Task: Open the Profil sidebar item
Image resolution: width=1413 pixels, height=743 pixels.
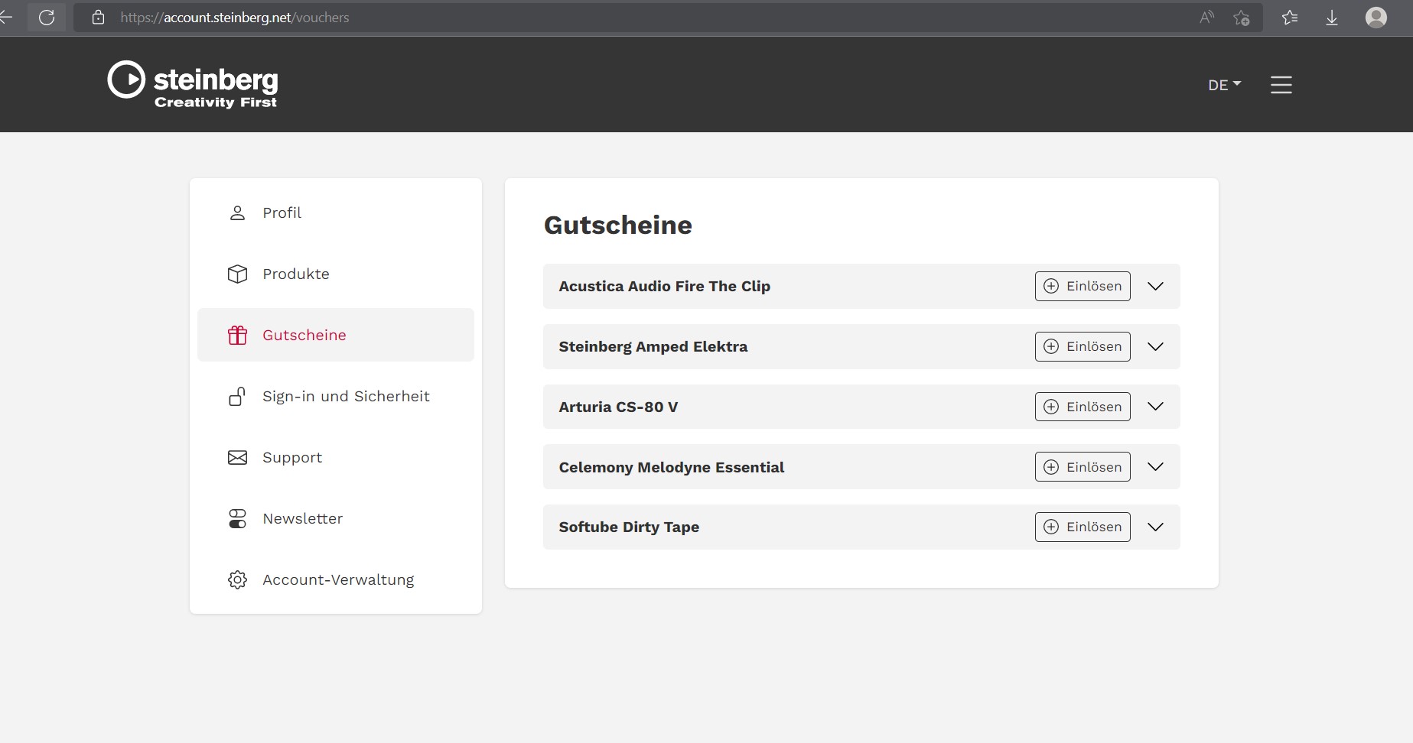Action: click(x=282, y=213)
